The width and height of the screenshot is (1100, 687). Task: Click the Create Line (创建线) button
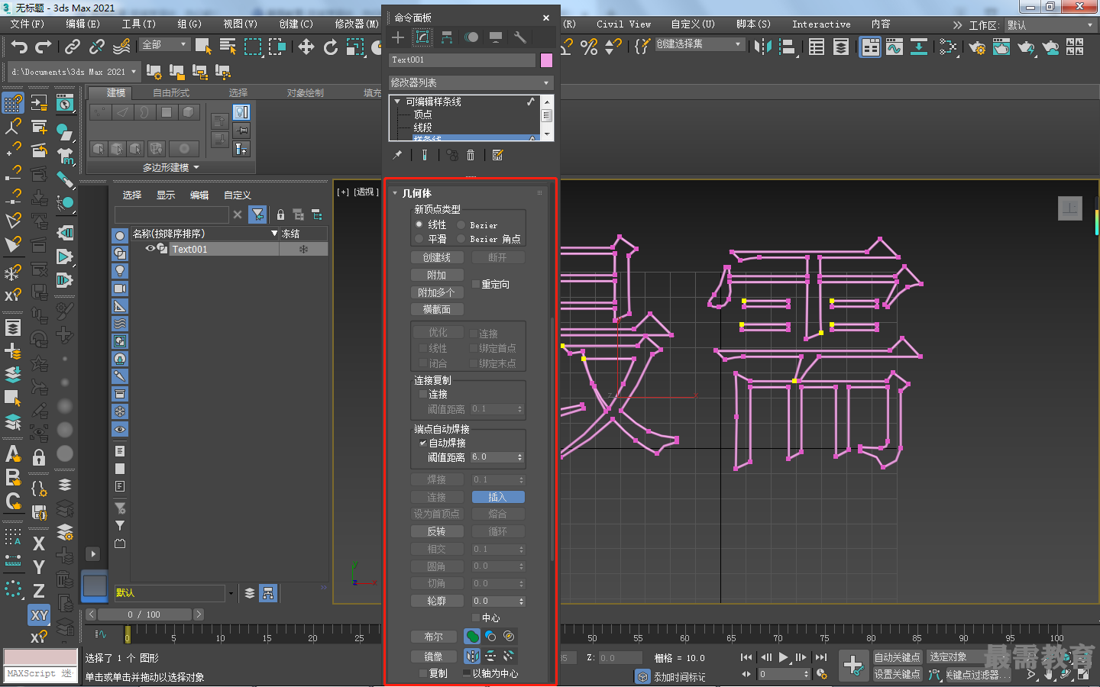click(437, 257)
